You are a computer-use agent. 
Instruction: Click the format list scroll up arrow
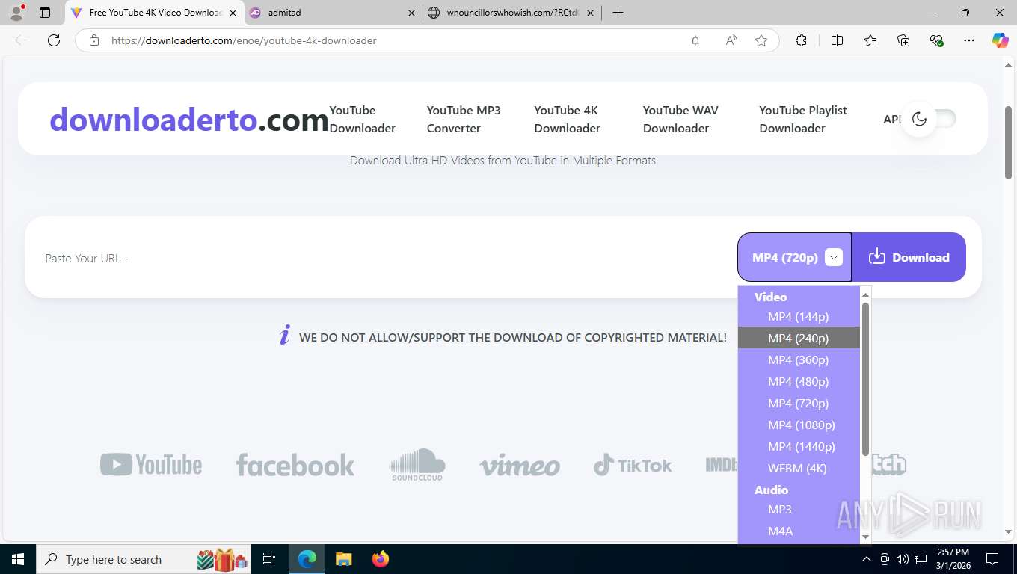coord(865,294)
